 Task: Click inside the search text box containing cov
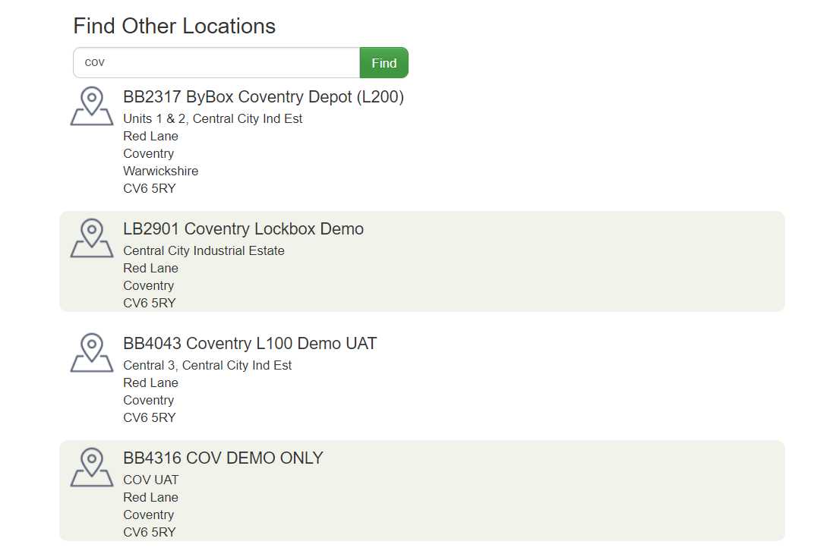[x=215, y=62]
